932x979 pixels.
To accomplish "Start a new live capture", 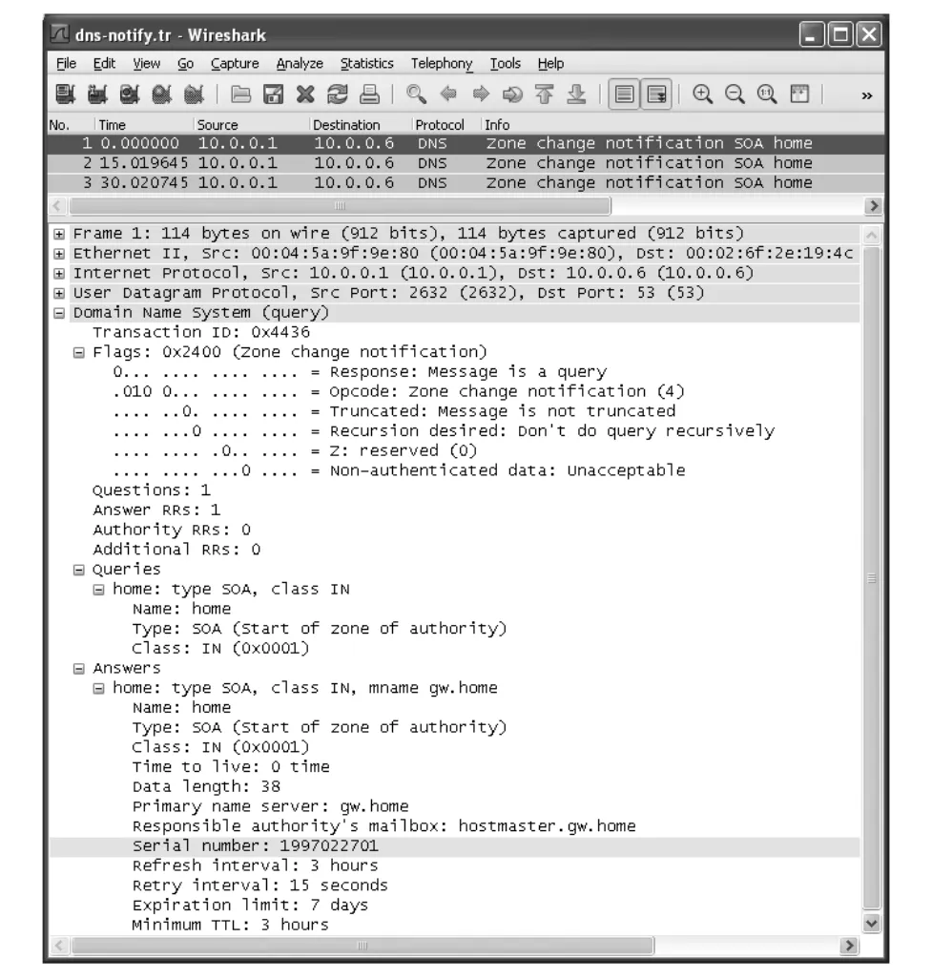I will pyautogui.click(x=130, y=94).
